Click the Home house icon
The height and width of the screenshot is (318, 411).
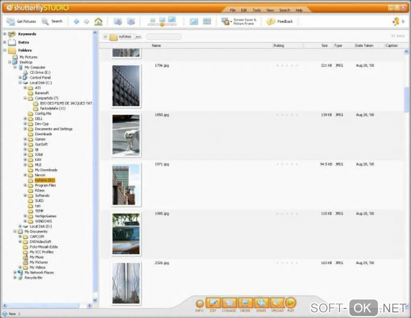tap(99, 21)
